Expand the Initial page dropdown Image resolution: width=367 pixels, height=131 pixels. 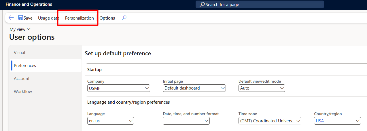coord(194,88)
